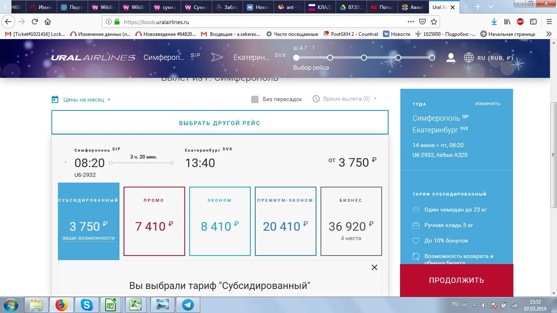Click the last booking step circle
The image size is (557, 313).
pos(432,57)
